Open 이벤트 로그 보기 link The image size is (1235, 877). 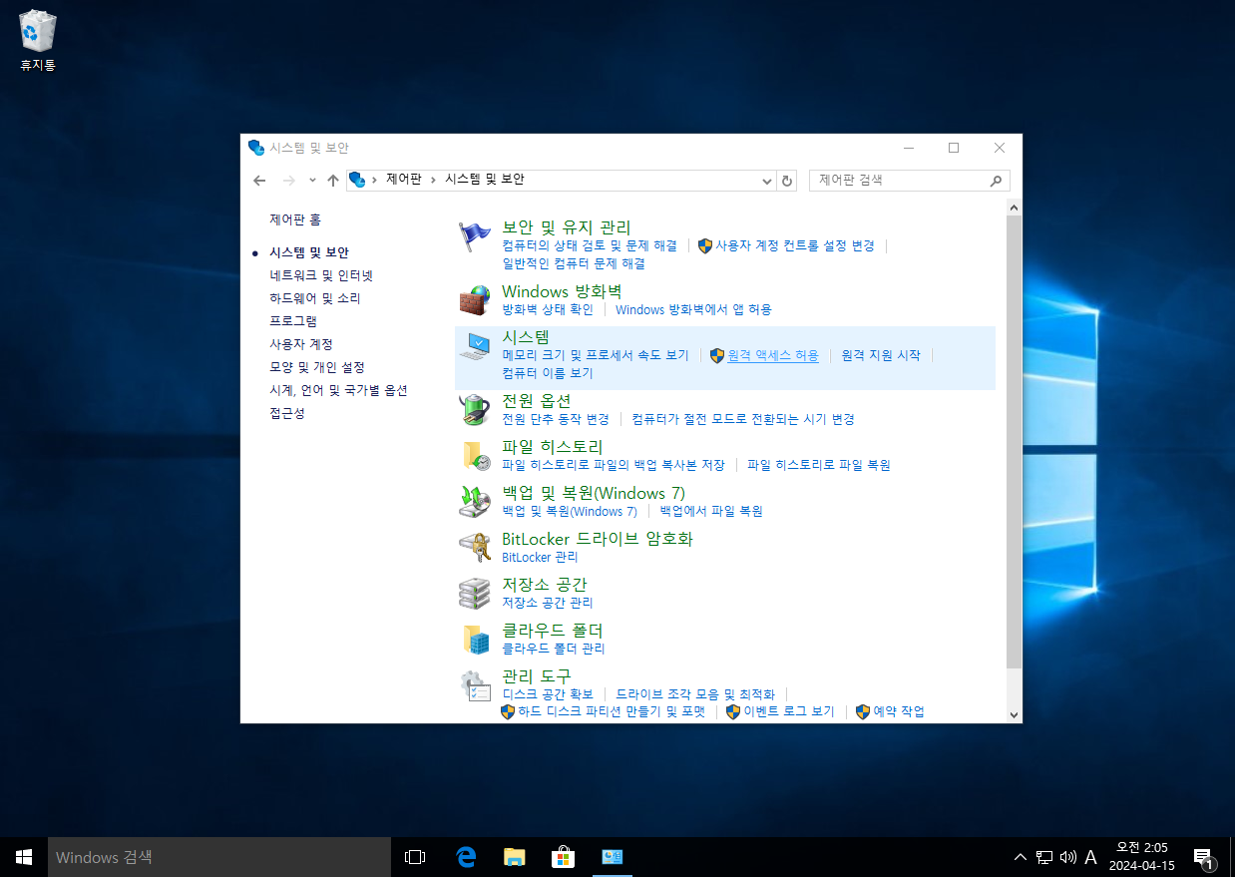point(788,711)
